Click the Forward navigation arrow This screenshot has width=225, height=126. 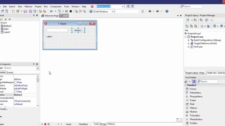[157, 11]
